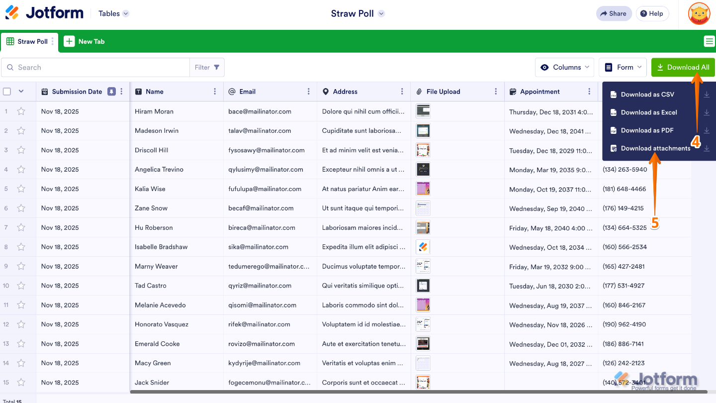The image size is (716, 403).
Task: Star Kalia Wise's submission row
Action: pyautogui.click(x=20, y=189)
